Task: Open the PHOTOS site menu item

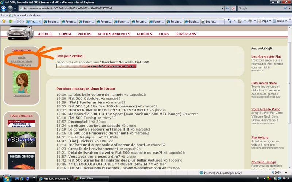Action: (85, 34)
